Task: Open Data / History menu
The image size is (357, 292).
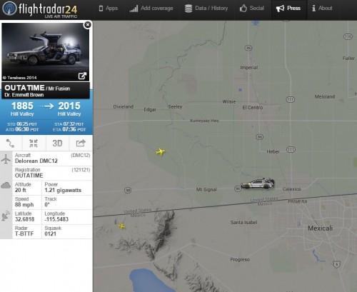Action: click(x=206, y=9)
